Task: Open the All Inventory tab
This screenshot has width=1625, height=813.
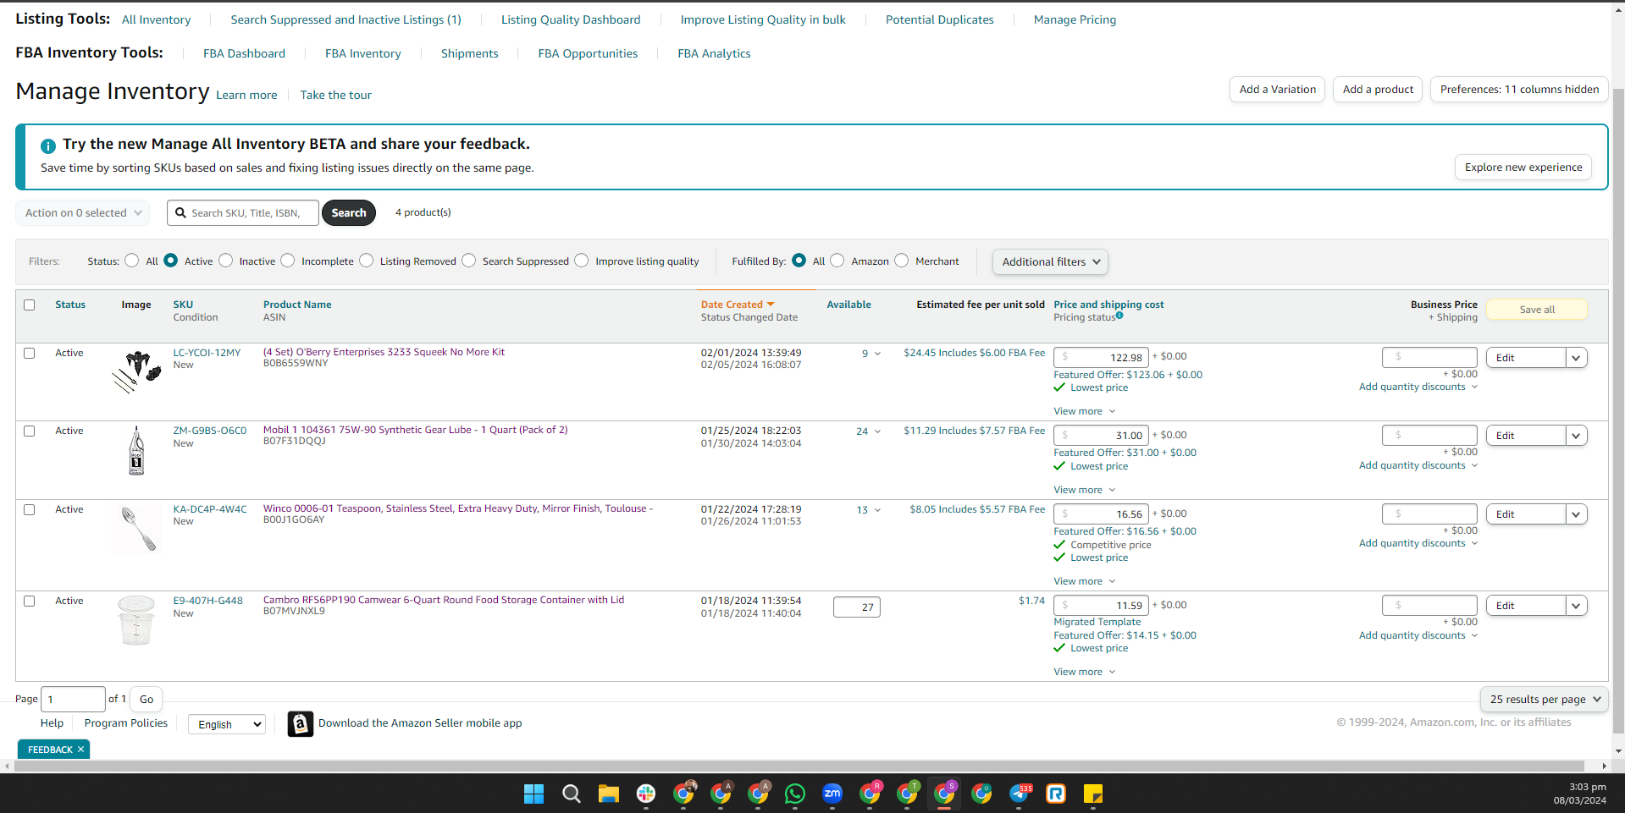Action: click(x=157, y=19)
